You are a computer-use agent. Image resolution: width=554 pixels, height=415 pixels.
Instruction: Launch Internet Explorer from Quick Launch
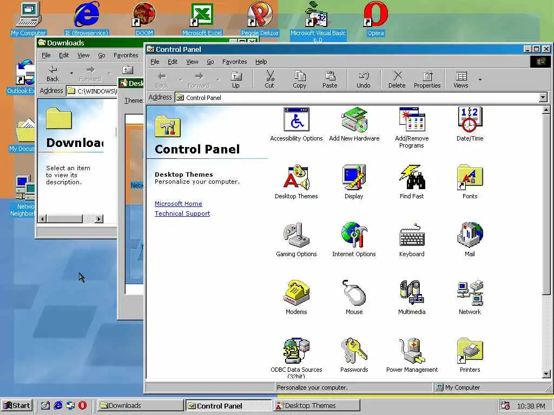(58, 405)
